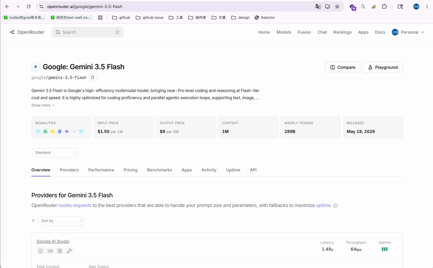Screen dimensions: 433x268
Task: Click the browser profile avatar in toolbar
Action: pyautogui.click(x=416, y=6)
